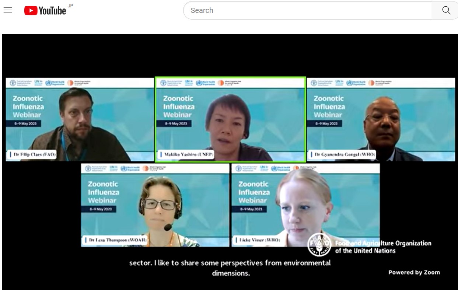Click the headset microphone in the WOAH tile
Image resolution: width=458 pixels, height=290 pixels.
pos(168,227)
